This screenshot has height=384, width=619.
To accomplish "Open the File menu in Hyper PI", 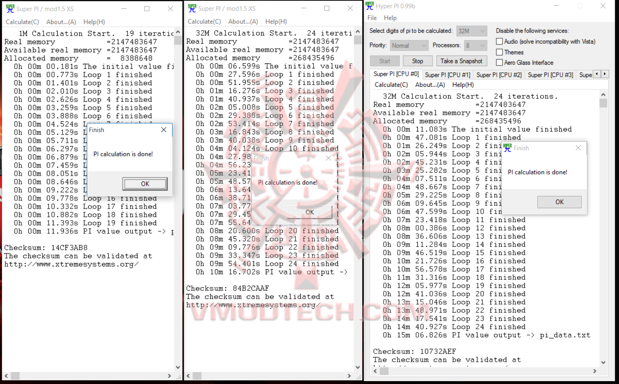I will click(372, 18).
